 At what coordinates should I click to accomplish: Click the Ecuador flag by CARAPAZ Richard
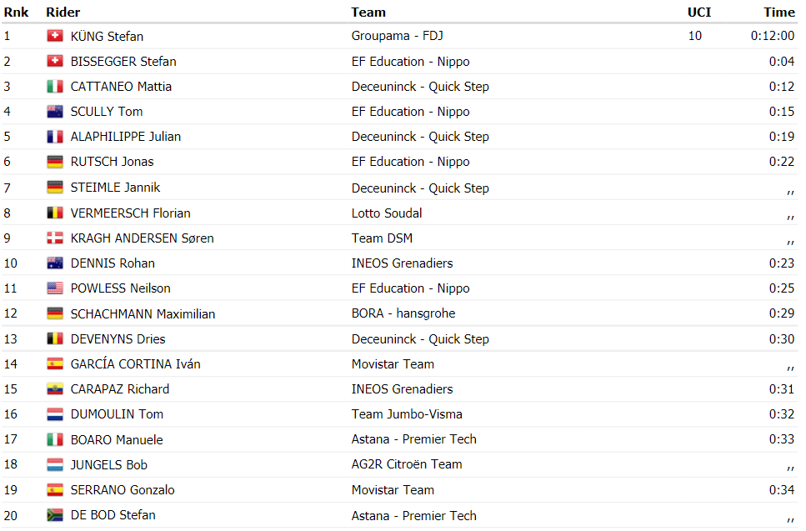point(54,389)
